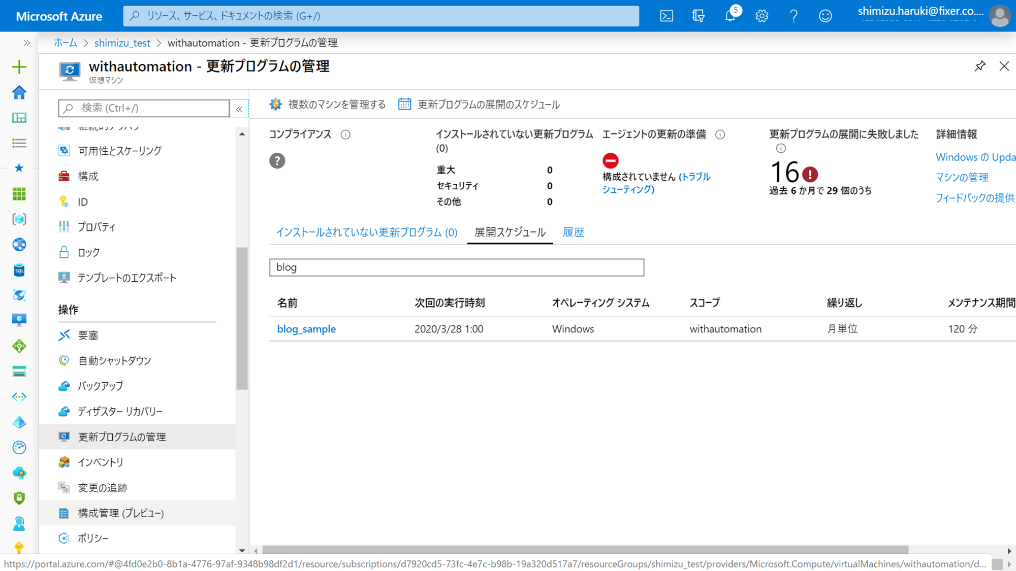Open Cloud Shell from top bar
The image size is (1016, 571).
(x=666, y=16)
